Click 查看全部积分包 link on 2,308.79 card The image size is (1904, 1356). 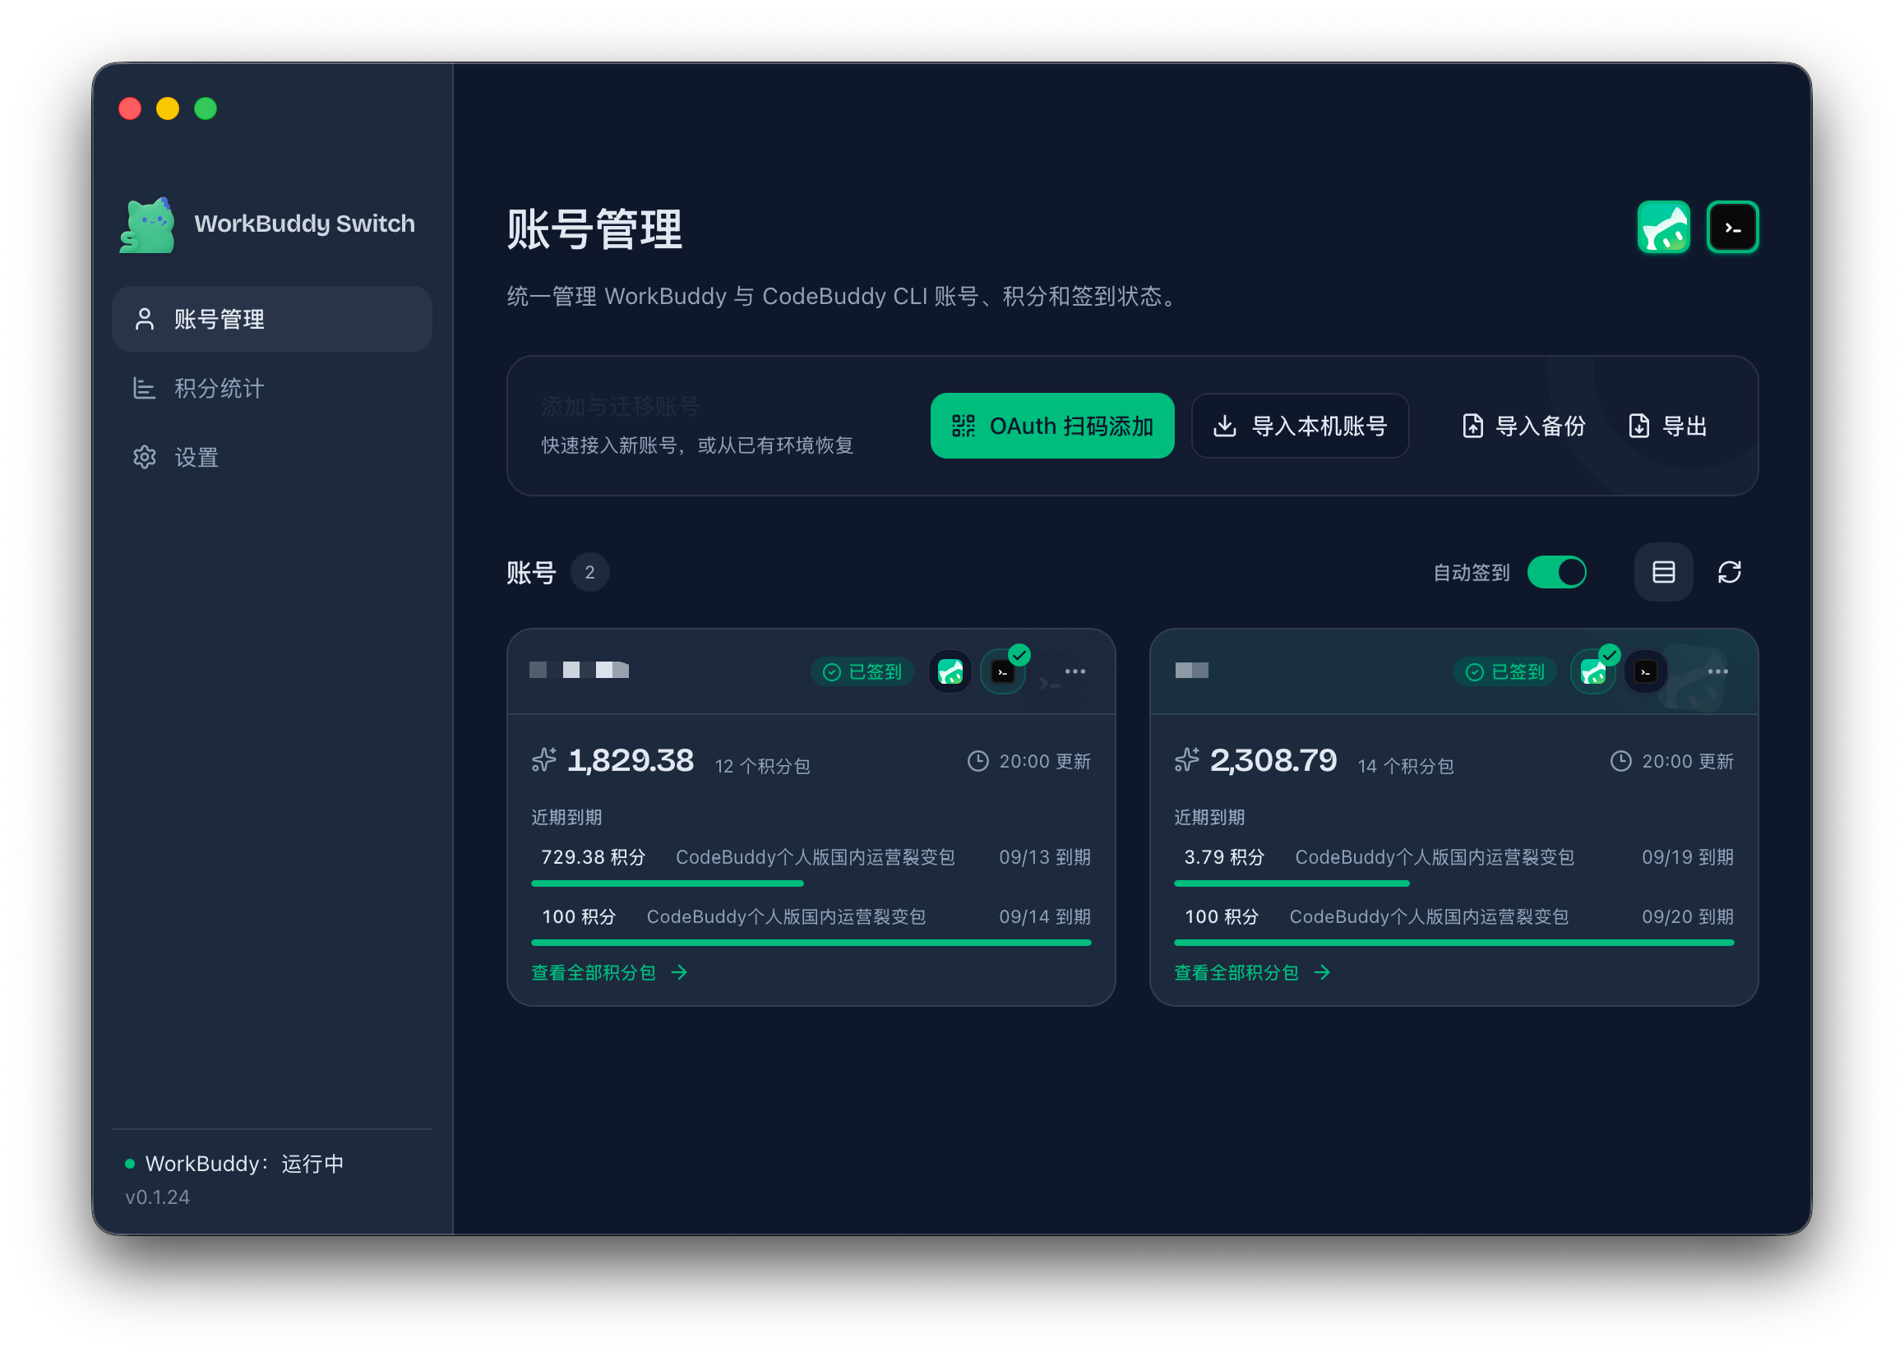click(1252, 972)
